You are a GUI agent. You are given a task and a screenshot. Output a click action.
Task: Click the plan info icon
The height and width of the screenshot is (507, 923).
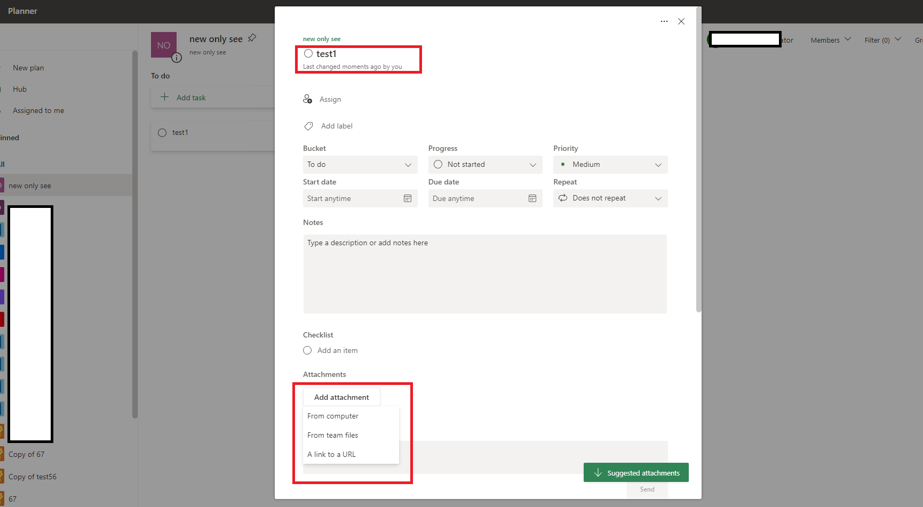coord(177,58)
